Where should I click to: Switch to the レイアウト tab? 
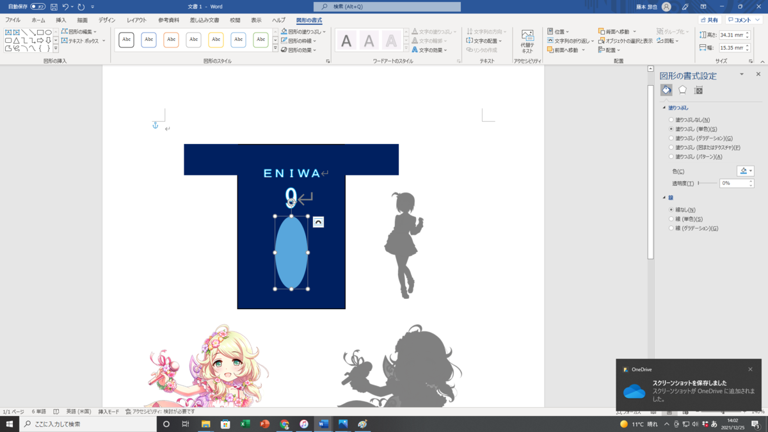(x=136, y=20)
